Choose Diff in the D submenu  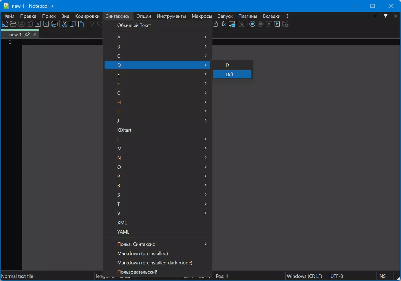tap(232, 74)
